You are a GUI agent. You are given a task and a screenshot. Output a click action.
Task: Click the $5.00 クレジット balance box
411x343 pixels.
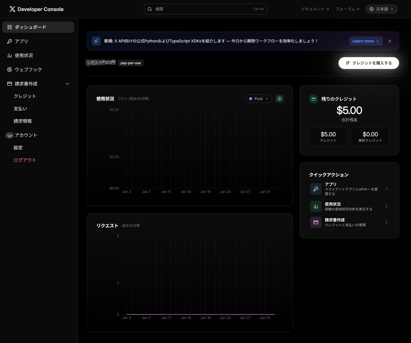click(328, 136)
